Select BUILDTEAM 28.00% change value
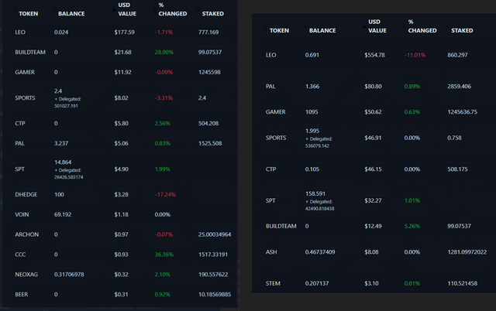Screen dimensions: 496x311 (164, 52)
